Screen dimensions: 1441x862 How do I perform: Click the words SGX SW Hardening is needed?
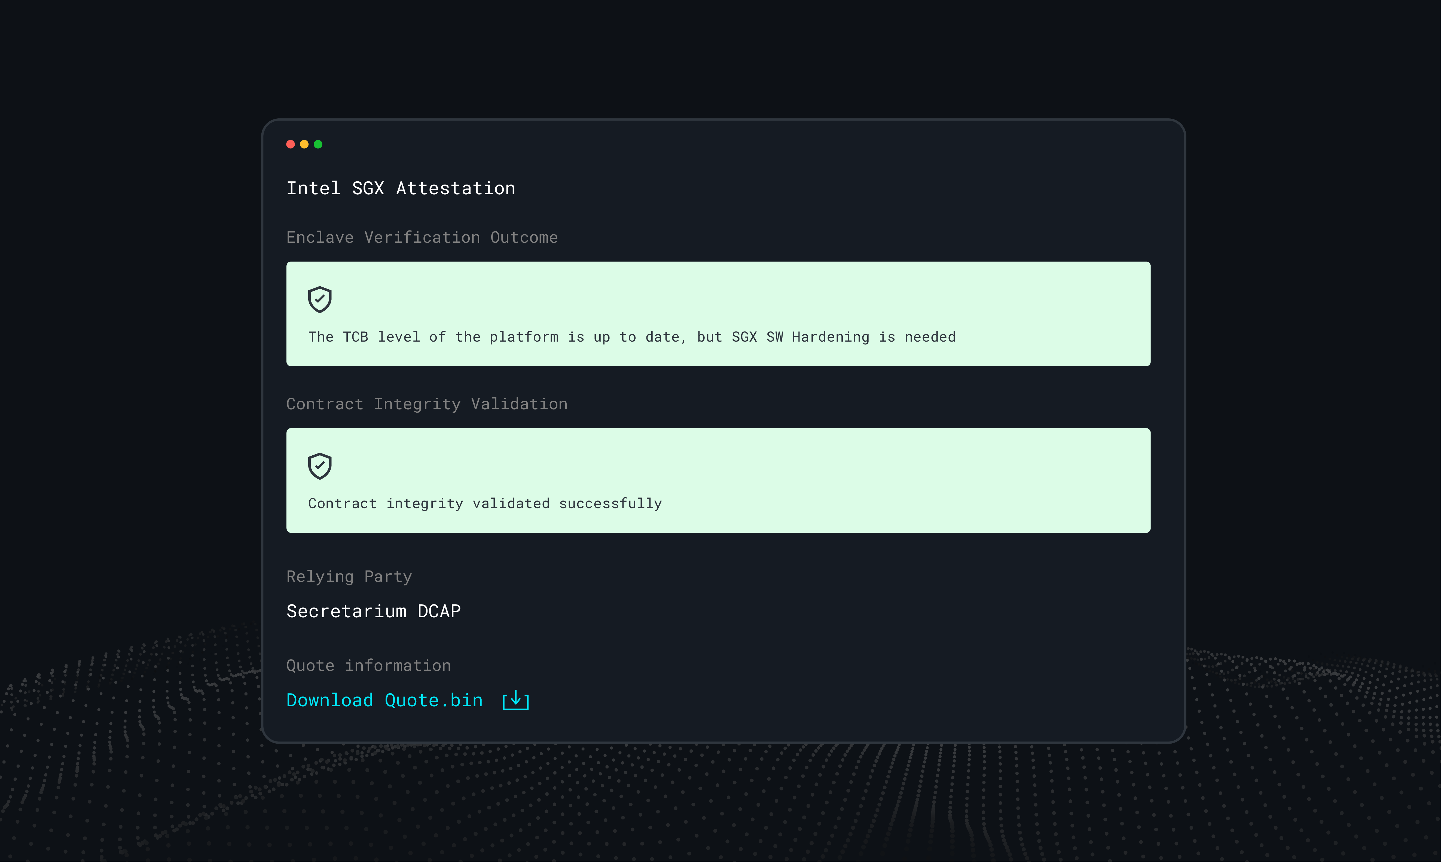(844, 337)
